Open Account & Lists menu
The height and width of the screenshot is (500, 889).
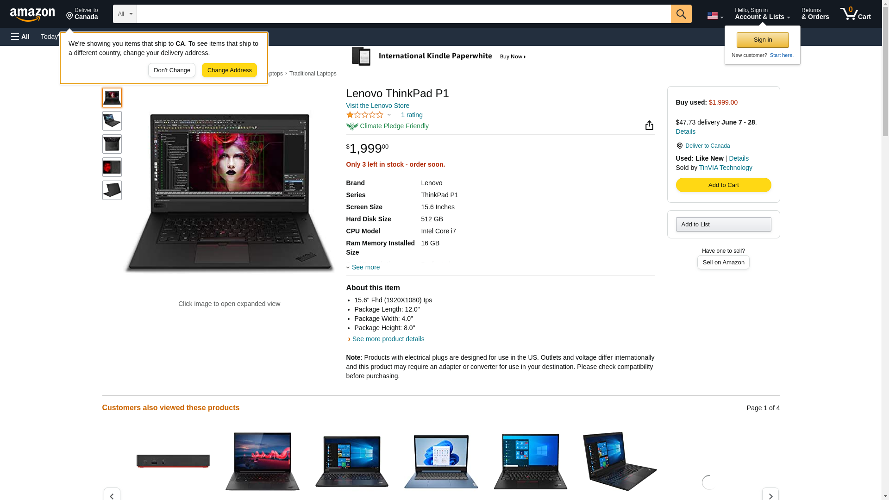click(762, 14)
